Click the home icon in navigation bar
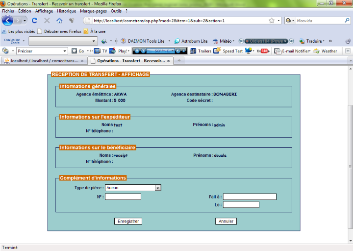Screen dimensions: 353x251 tap(59, 21)
